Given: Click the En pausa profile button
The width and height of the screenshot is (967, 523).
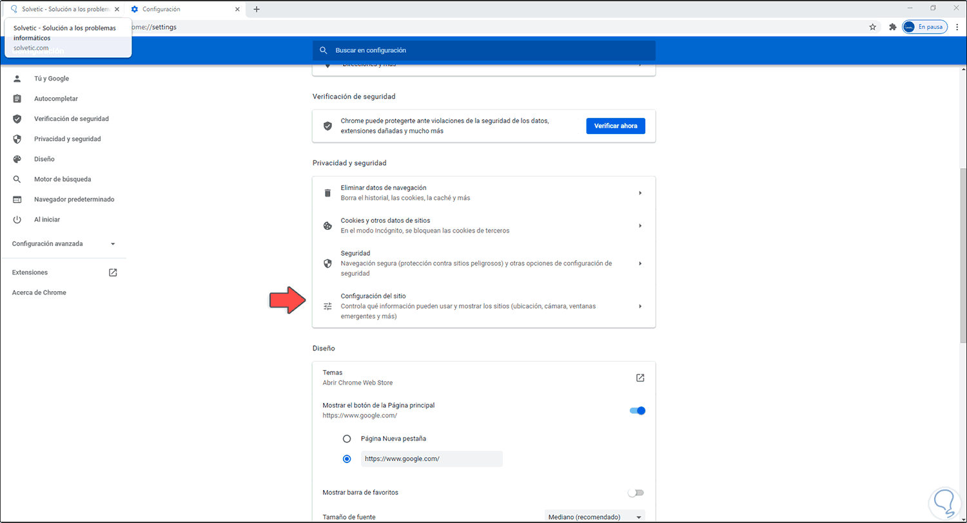Looking at the screenshot, I should click(x=924, y=27).
